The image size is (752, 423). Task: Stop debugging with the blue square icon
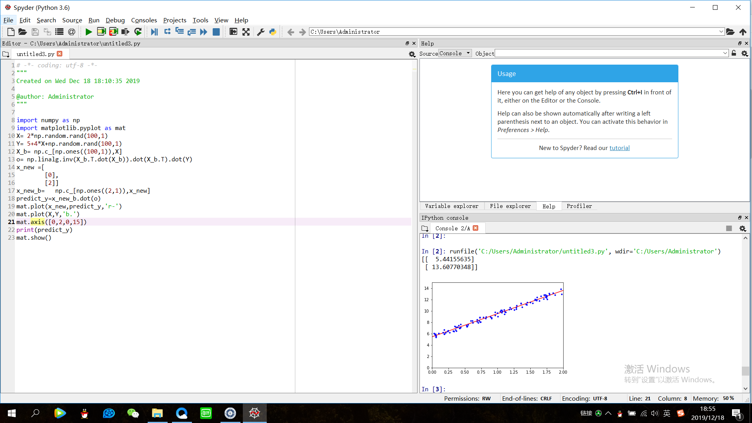[x=216, y=32]
